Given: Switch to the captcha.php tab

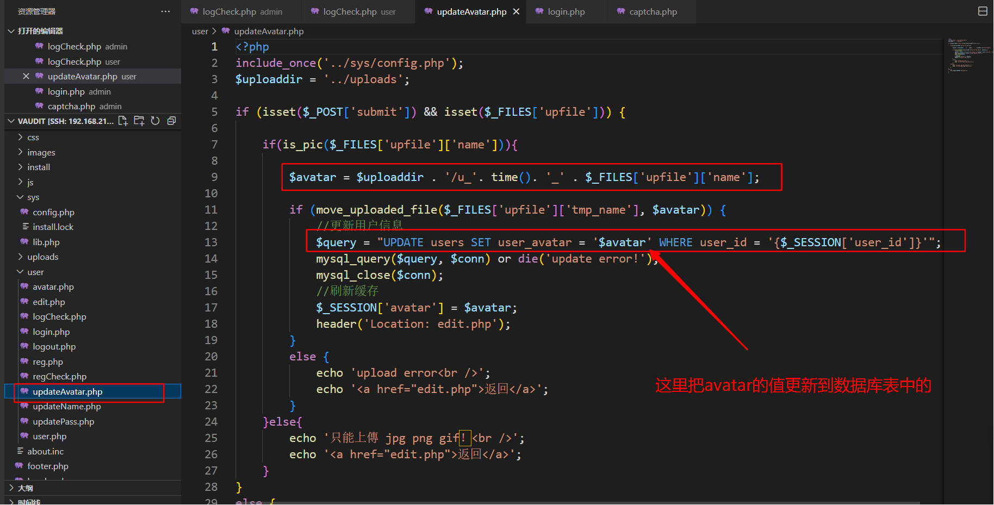Looking at the screenshot, I should (x=653, y=11).
